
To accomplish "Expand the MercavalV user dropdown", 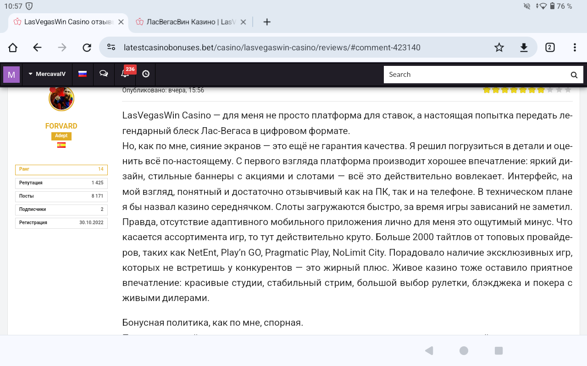I will (x=47, y=74).
